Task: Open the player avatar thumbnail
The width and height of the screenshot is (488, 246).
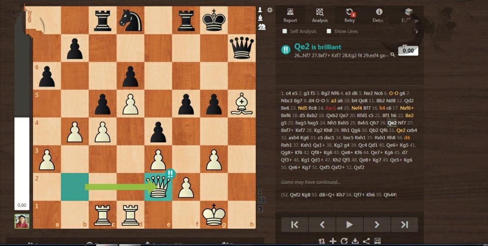Action: [22, 221]
